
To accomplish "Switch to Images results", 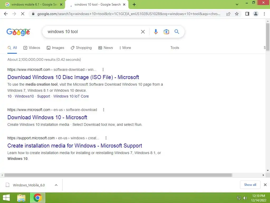I will pyautogui.click(x=55, y=48).
